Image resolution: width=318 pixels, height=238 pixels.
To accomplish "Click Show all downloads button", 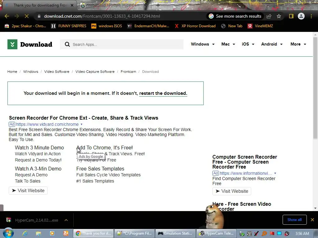I will (x=294, y=220).
